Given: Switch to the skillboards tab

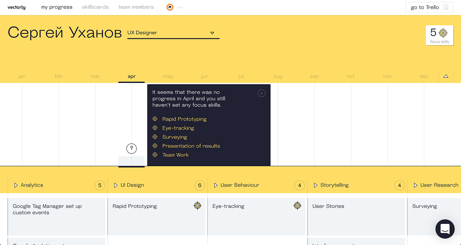Looking at the screenshot, I should 95,7.
